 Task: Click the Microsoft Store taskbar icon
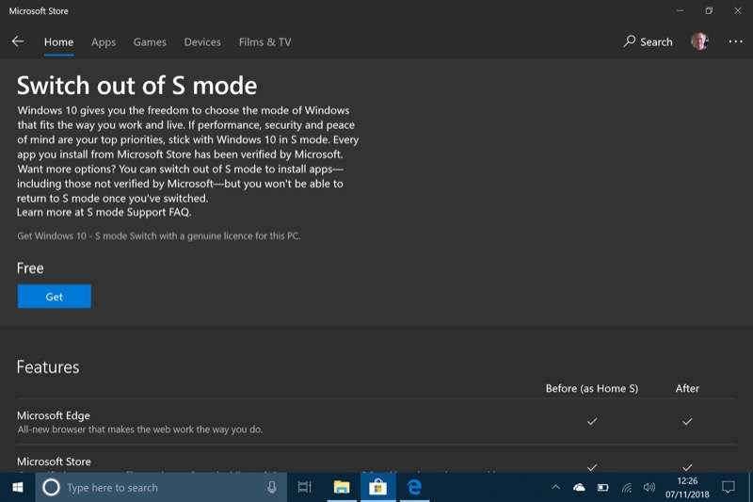tap(378, 487)
